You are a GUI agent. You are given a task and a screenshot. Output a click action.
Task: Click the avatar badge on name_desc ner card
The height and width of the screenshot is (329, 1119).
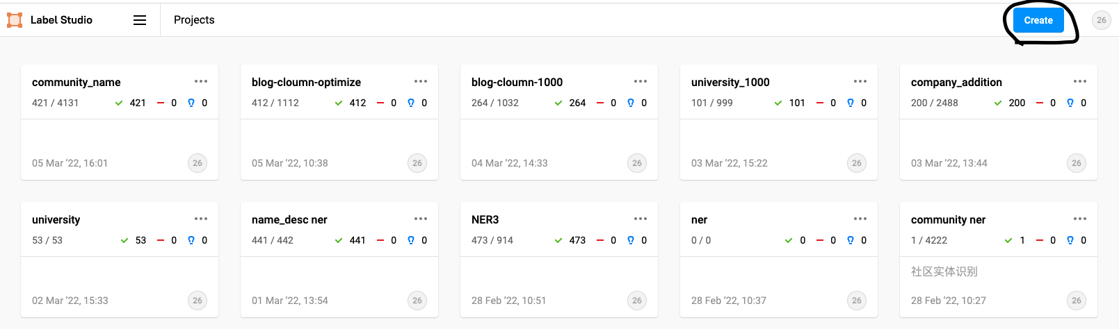(417, 301)
